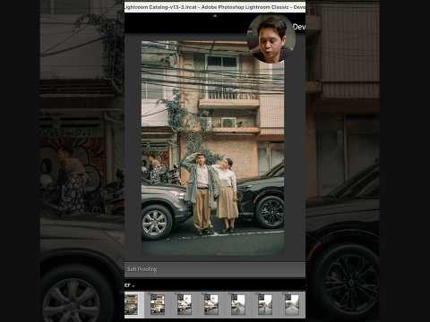
Task: Switch to the Develop module tab
Action: (x=299, y=27)
